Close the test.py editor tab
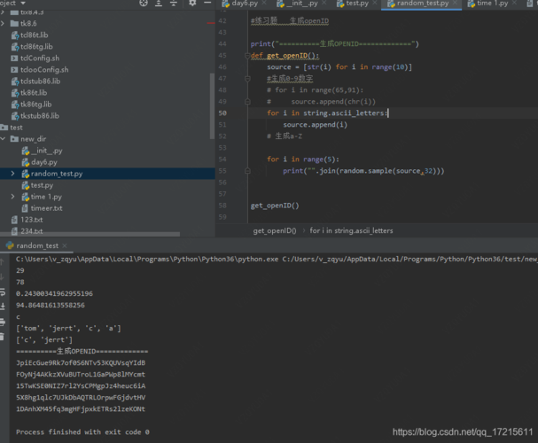538x443 pixels. [375, 3]
